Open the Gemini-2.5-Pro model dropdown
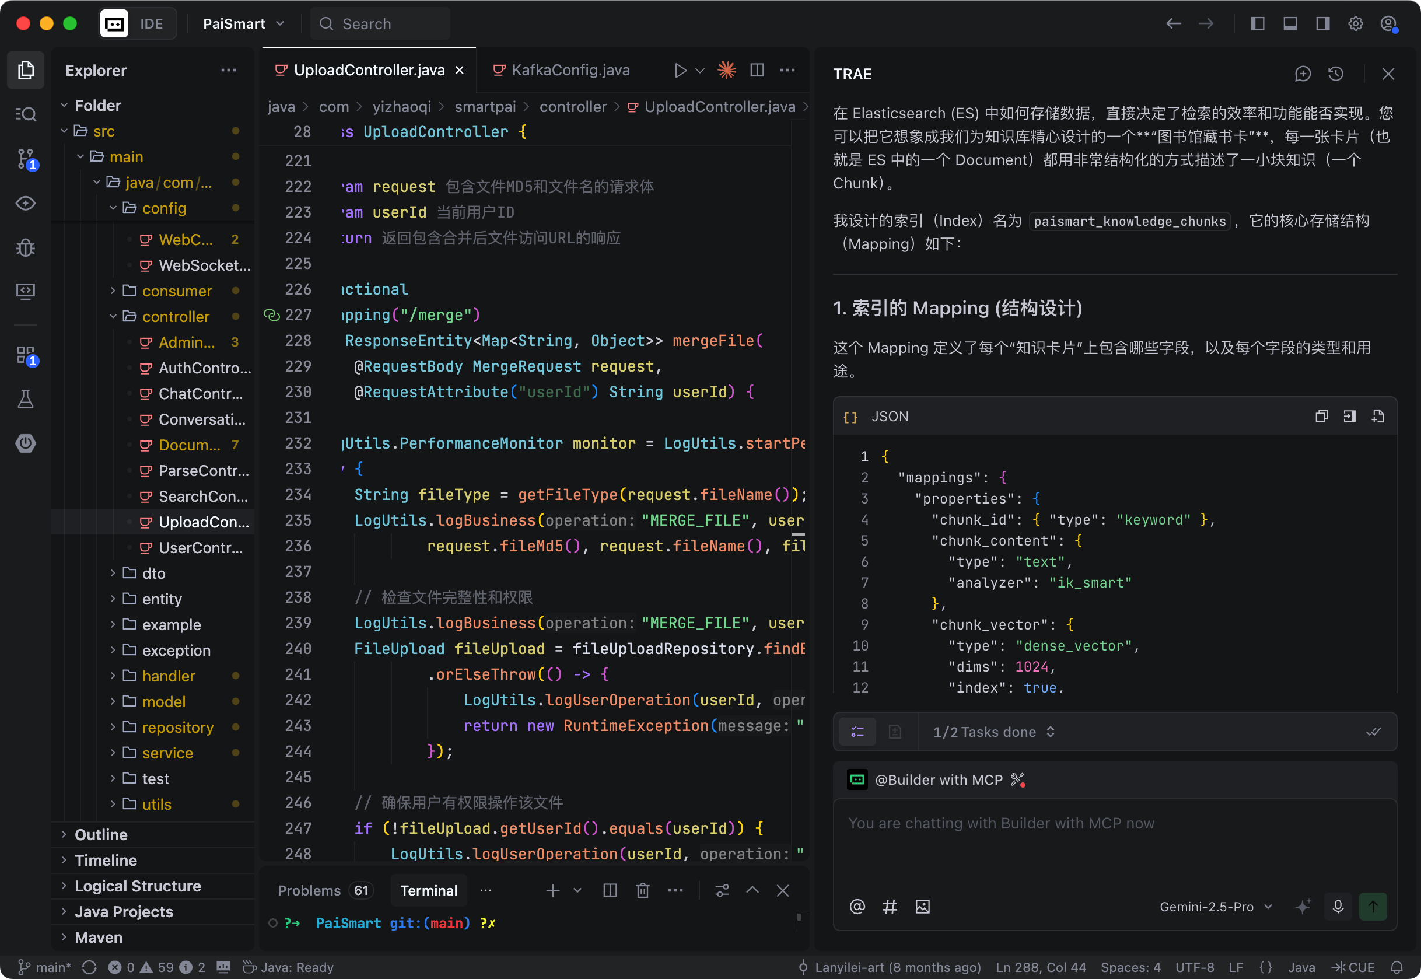Image resolution: width=1421 pixels, height=979 pixels. (x=1216, y=907)
